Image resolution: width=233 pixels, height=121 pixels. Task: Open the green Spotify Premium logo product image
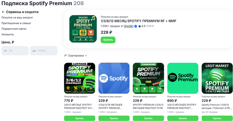point(183,78)
